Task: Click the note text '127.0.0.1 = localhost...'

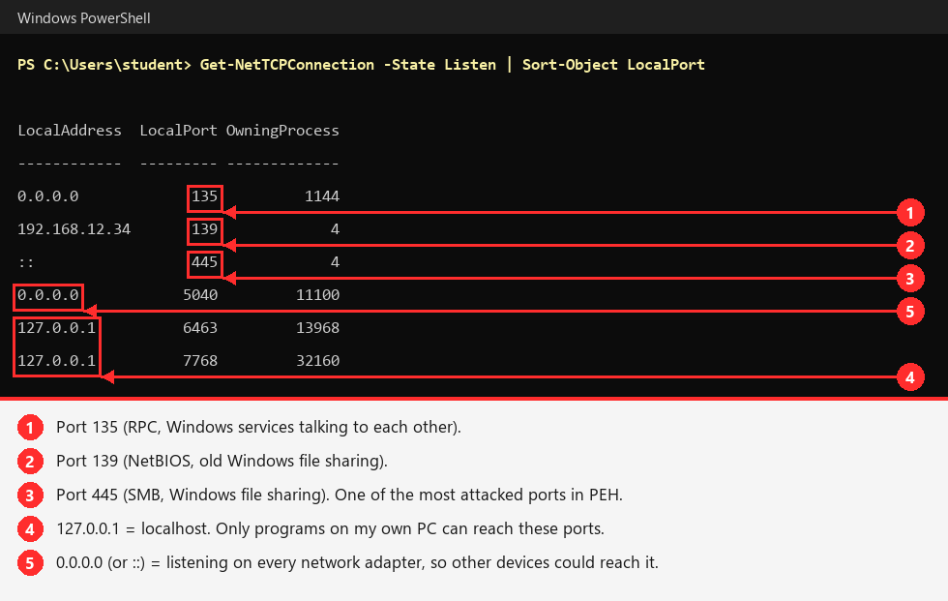Action: 330,529
